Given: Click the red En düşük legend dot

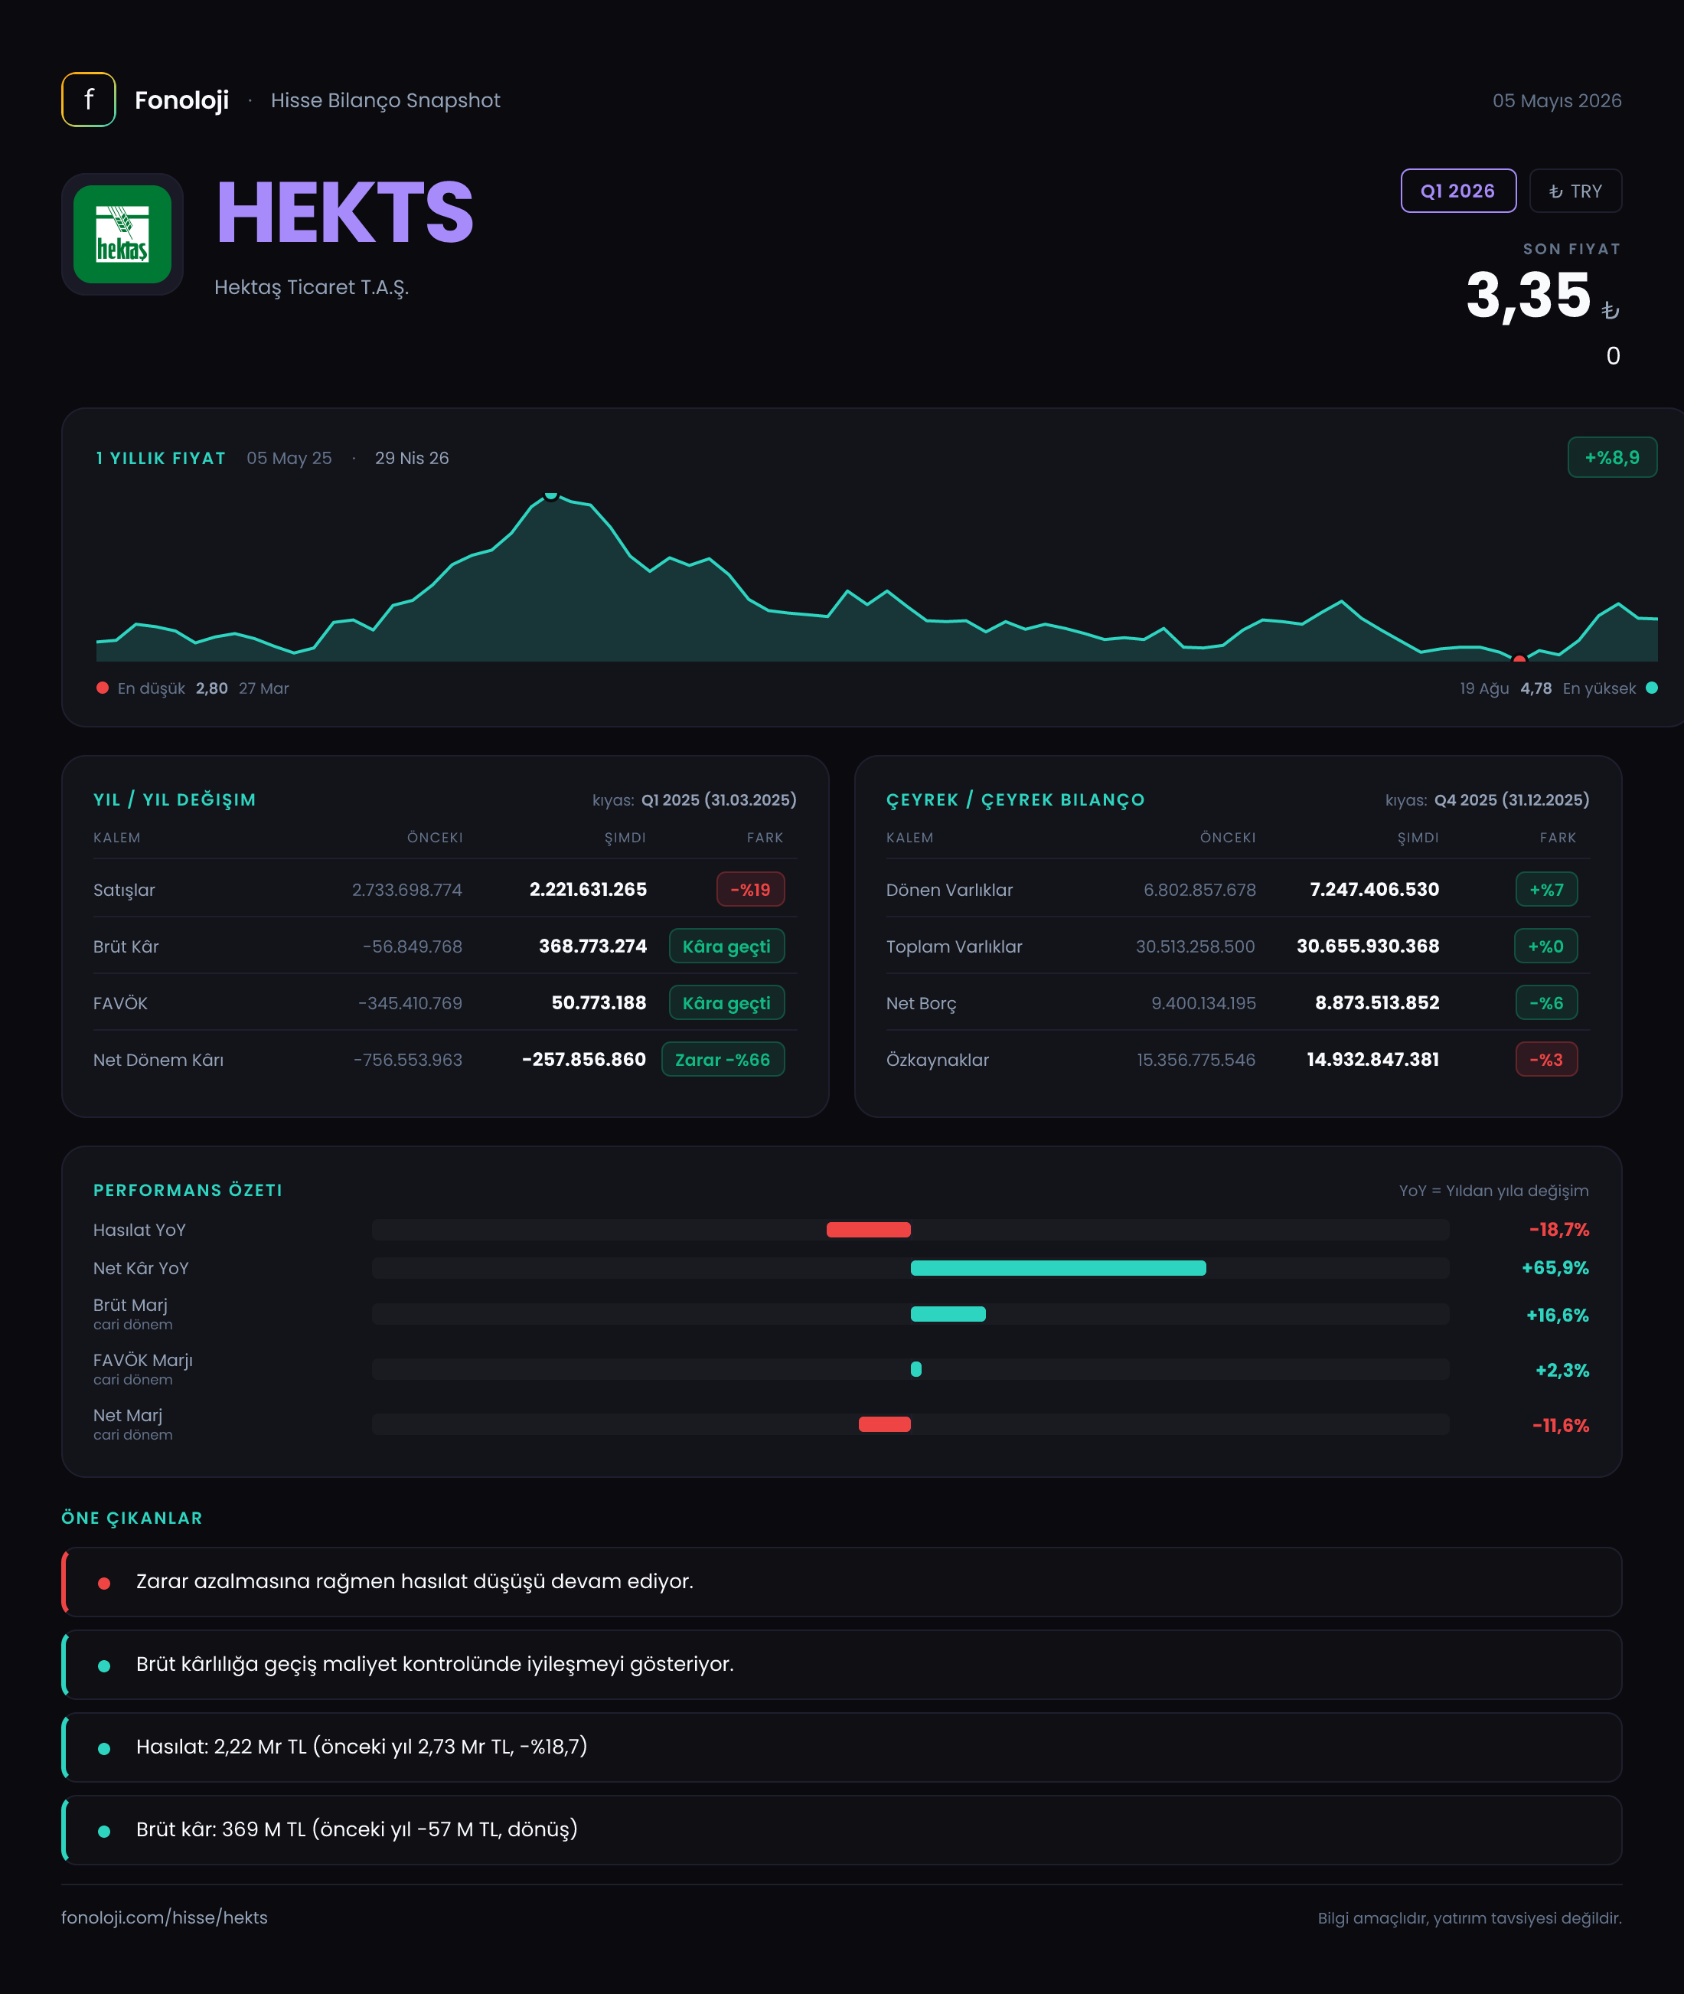Looking at the screenshot, I should tap(102, 688).
